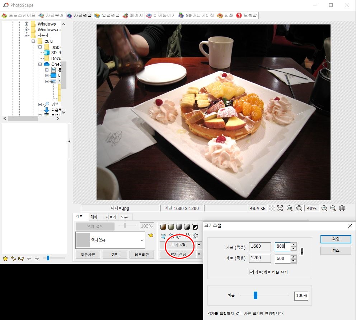Expand the Windows folder node
Viewport: 356px width, 320px height.
tap(26, 24)
